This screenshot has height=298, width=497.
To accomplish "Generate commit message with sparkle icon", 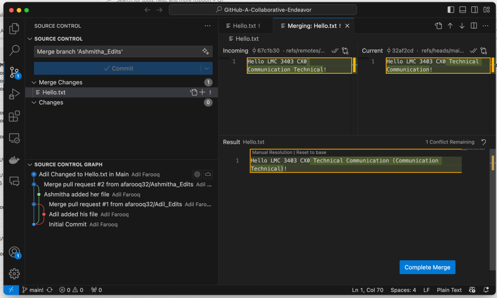I will (x=206, y=51).
